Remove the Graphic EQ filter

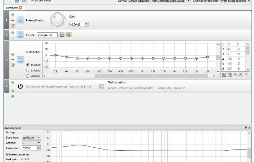[x=13, y=60]
